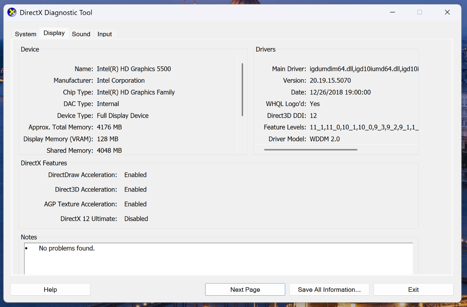Click the WHQL Logo'd value 'Yes'
This screenshot has height=307, width=467.
point(315,104)
